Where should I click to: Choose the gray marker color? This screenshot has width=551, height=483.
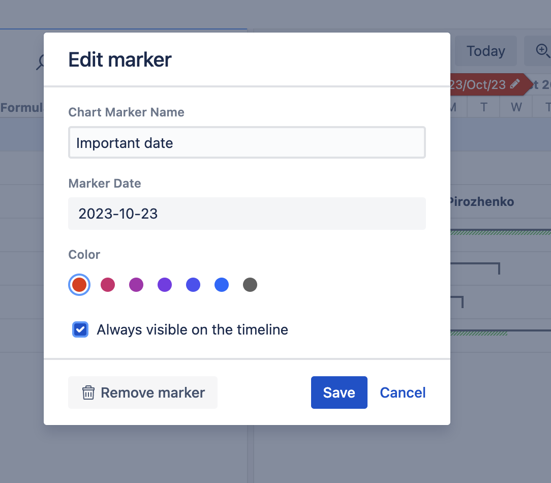(250, 285)
